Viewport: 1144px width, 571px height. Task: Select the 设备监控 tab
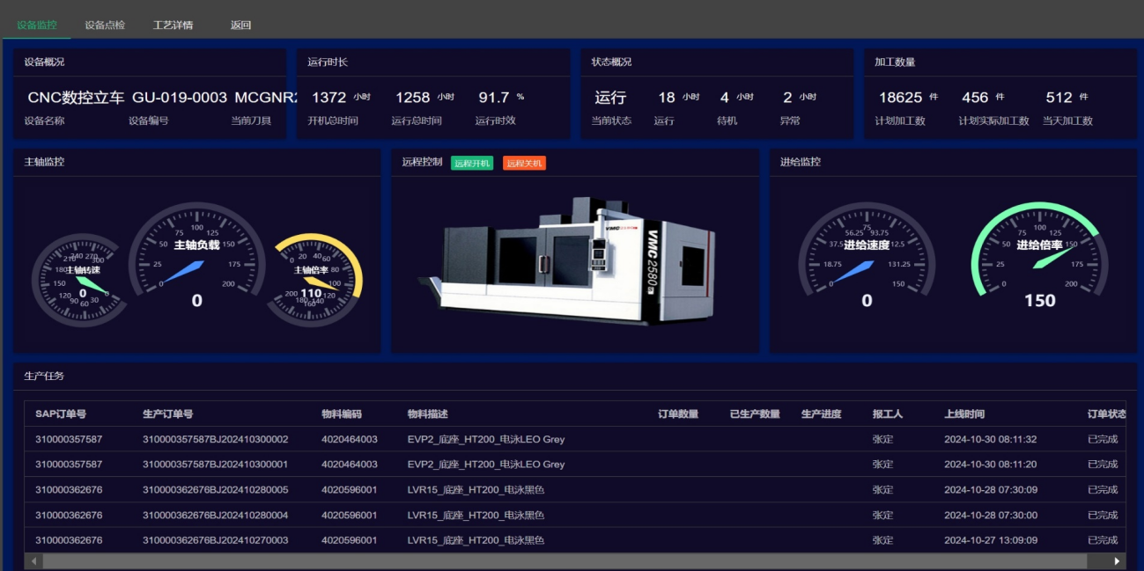pyautogui.click(x=36, y=25)
